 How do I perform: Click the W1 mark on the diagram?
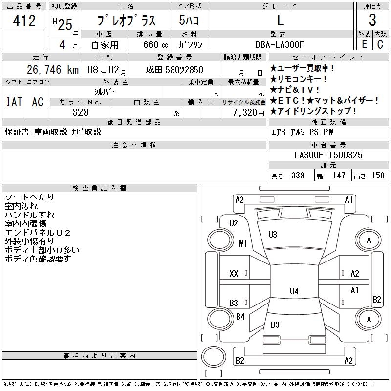[x=242, y=243]
